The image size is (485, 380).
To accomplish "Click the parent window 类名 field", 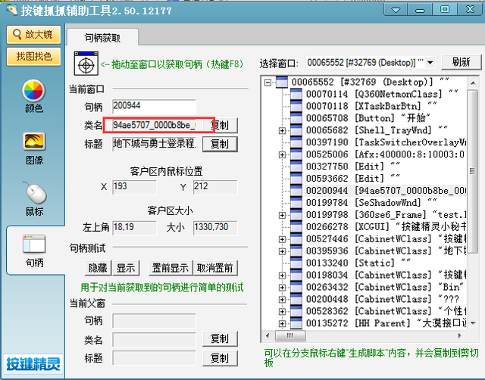I will coord(154,340).
